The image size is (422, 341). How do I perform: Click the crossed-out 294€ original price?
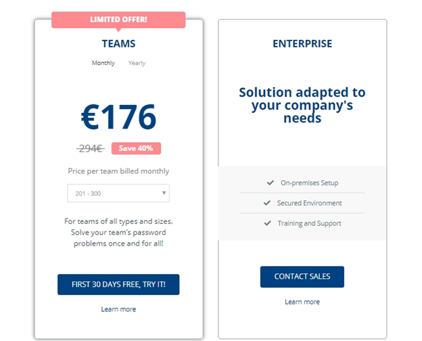pos(91,148)
